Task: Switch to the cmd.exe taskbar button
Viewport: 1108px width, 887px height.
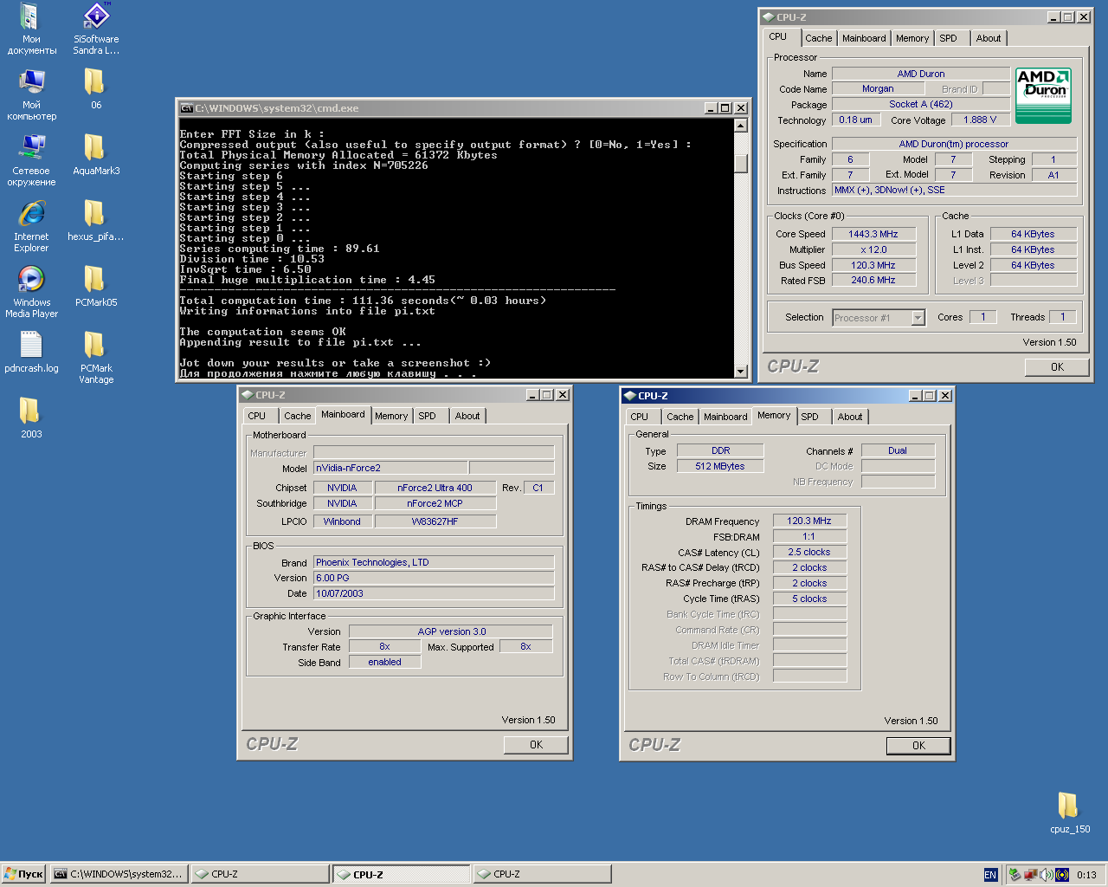Action: (x=118, y=874)
